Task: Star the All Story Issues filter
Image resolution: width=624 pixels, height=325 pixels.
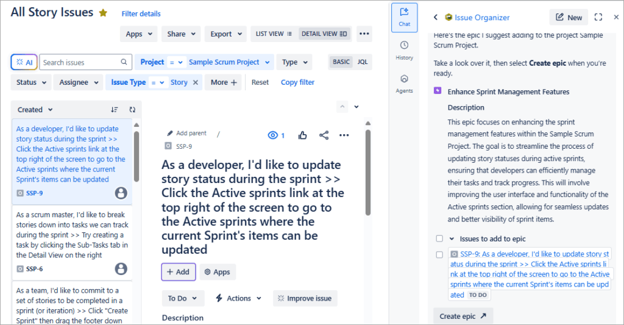Action: (x=104, y=13)
